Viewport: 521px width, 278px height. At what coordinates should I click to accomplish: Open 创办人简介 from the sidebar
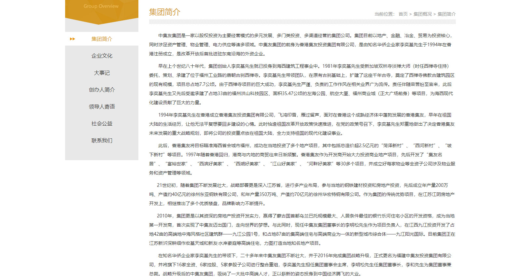pyautogui.click(x=102, y=90)
